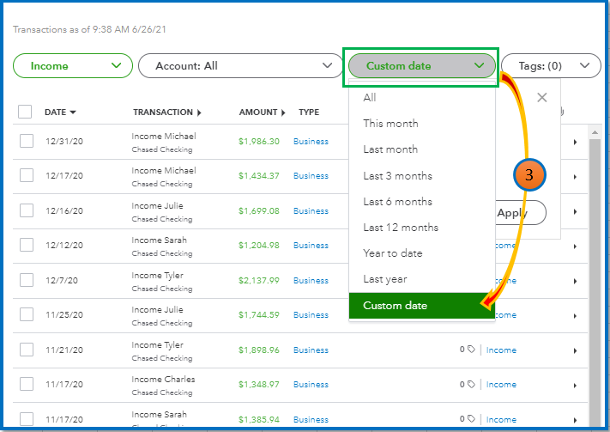Check the 11/25/20 transaction checkbox
This screenshot has width=610, height=432.
click(x=27, y=314)
